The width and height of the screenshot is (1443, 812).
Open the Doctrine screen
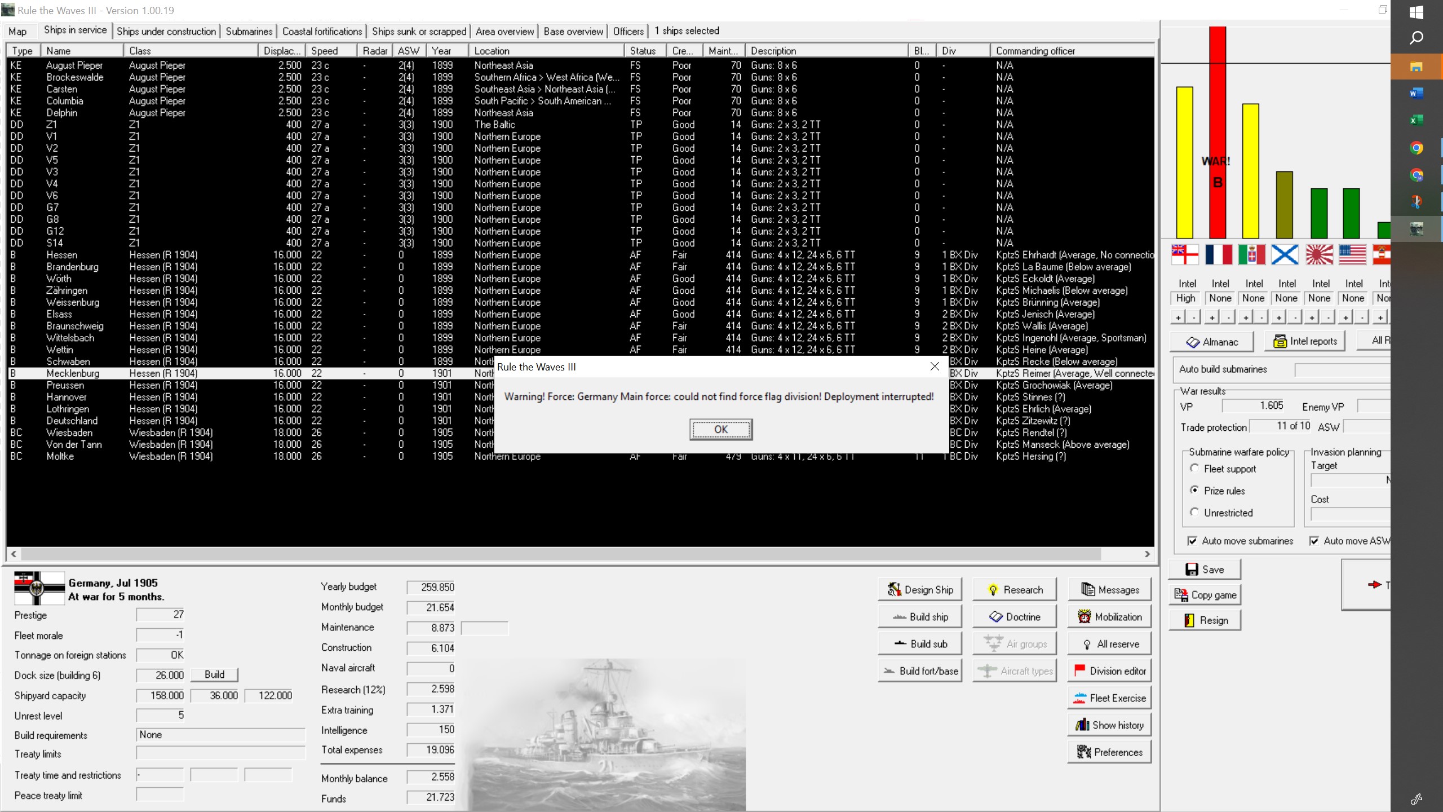(x=1013, y=616)
